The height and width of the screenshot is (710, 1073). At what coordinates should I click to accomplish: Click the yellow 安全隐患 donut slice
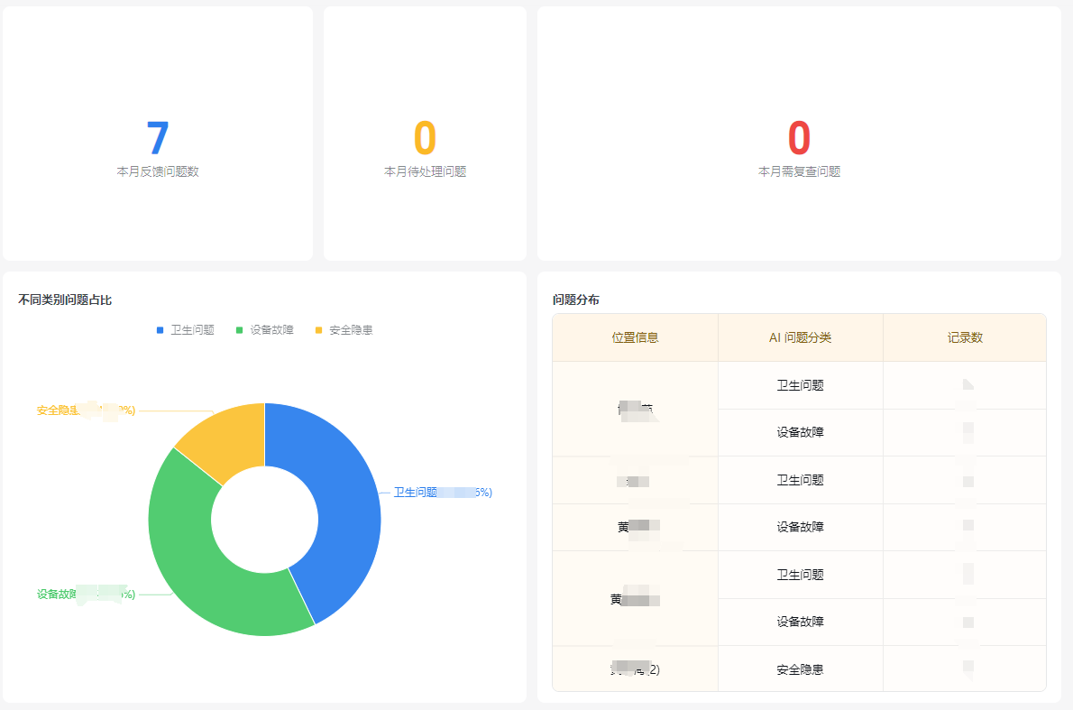pyautogui.click(x=229, y=438)
